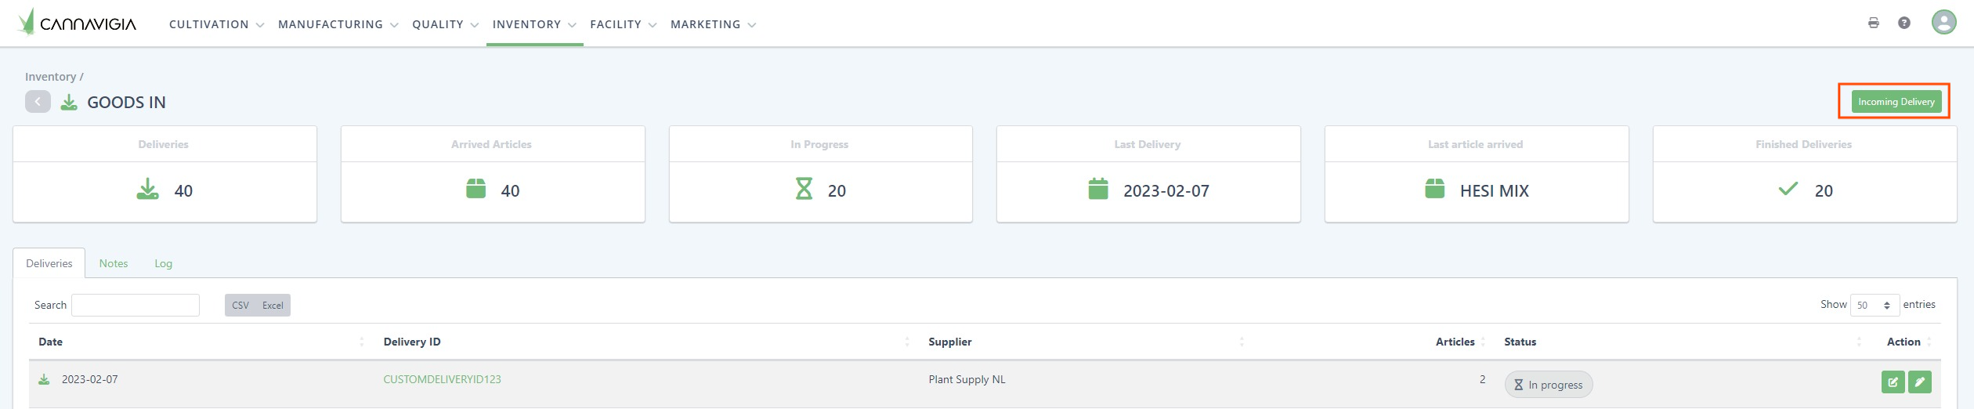Click the open delivery icon in Action column
This screenshot has width=1974, height=409.
coord(1893,382)
